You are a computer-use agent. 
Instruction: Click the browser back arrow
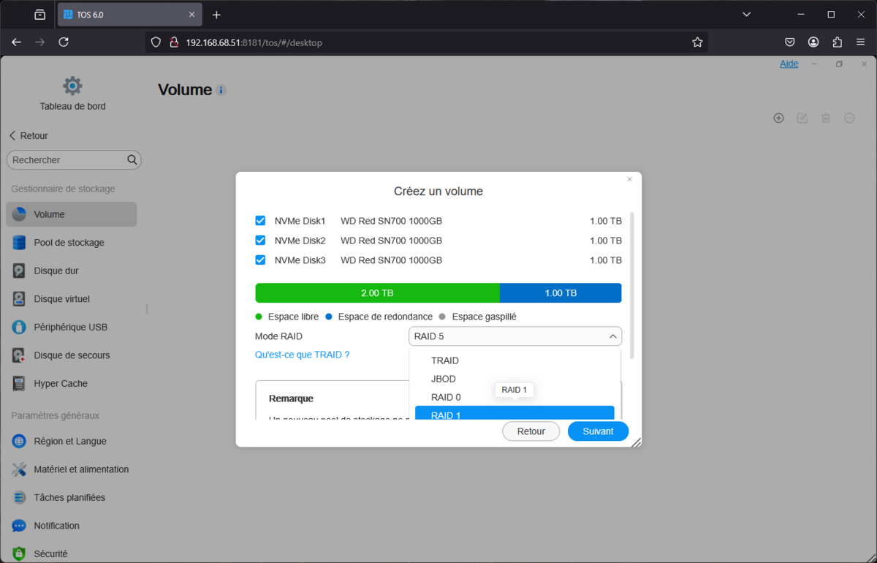point(17,42)
